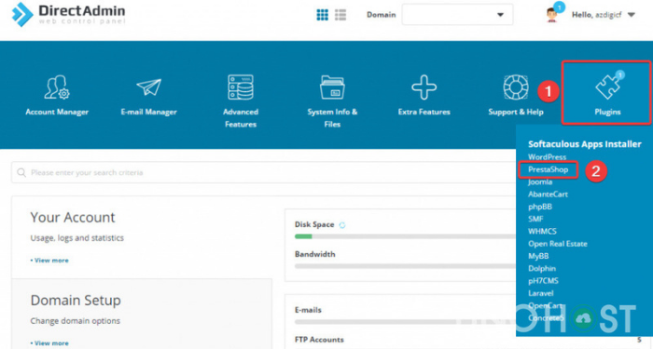
Task: Select Softaculous Apps Installer heading
Action: coord(585,144)
